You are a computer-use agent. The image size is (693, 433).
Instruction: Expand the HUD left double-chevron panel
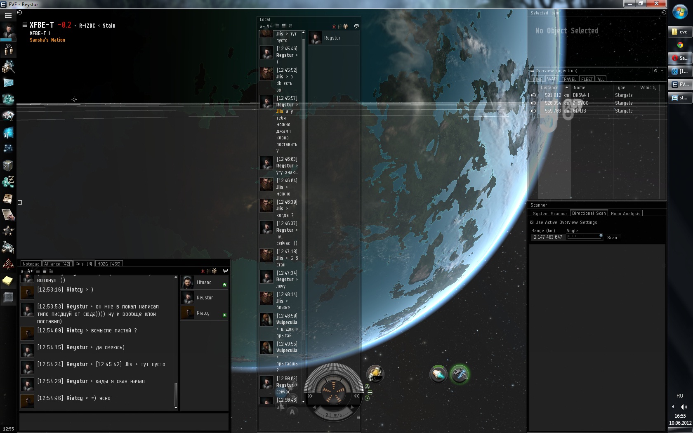pos(310,396)
